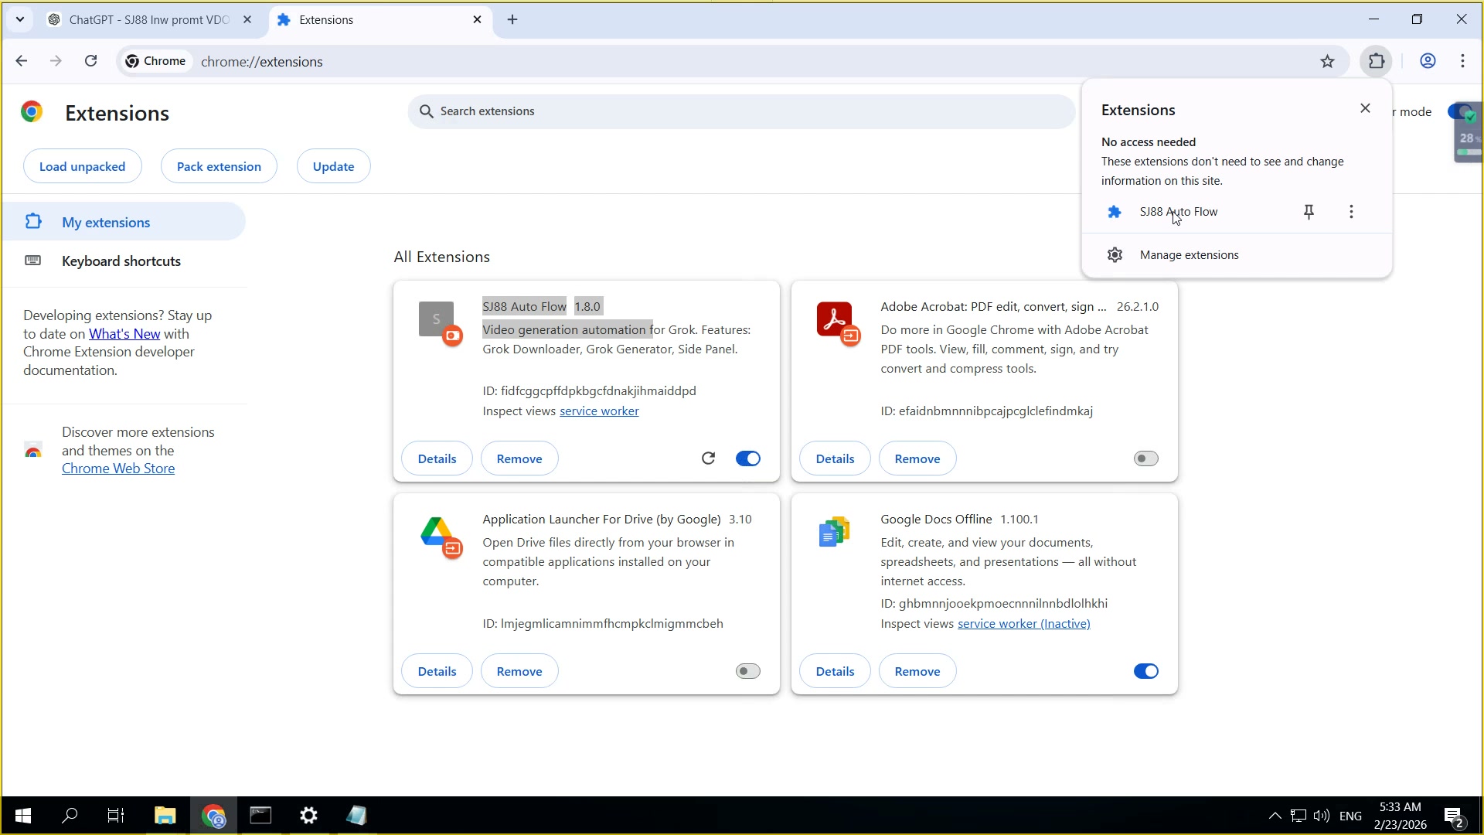Image resolution: width=1484 pixels, height=835 pixels.
Task: Open more options for SJ88 Auto Flow
Action: click(x=1351, y=212)
